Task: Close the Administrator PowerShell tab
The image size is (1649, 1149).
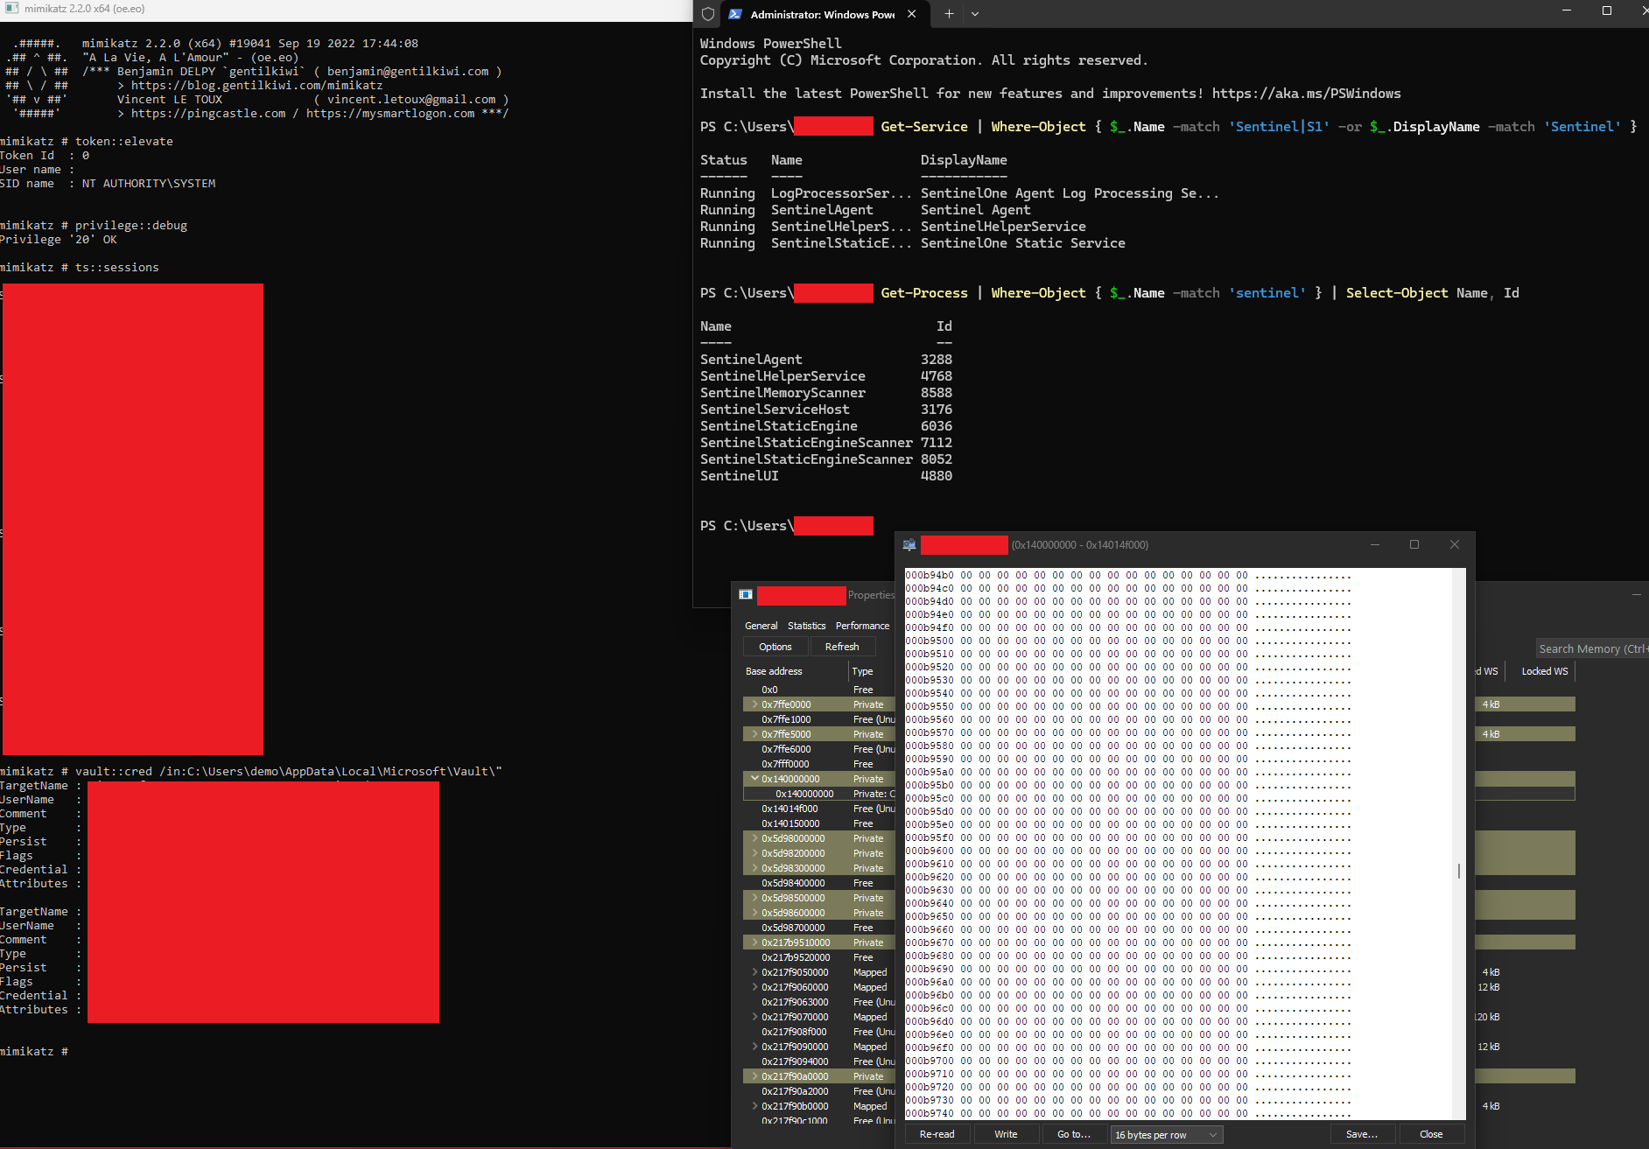Action: pyautogui.click(x=912, y=14)
